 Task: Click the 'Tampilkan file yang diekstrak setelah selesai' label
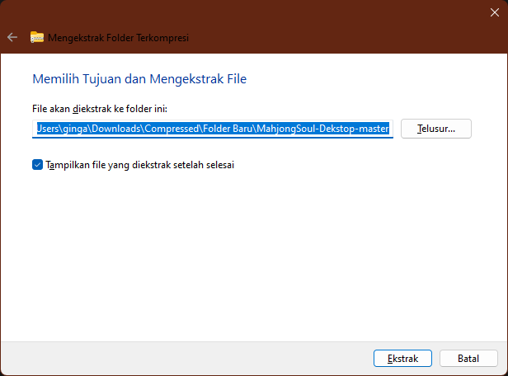pos(140,164)
